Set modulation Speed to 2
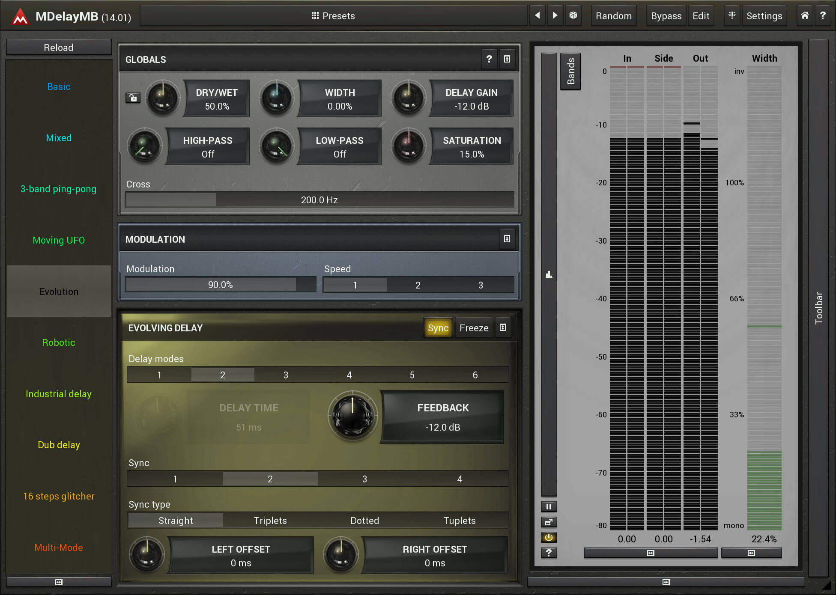This screenshot has height=595, width=836. pyautogui.click(x=418, y=285)
